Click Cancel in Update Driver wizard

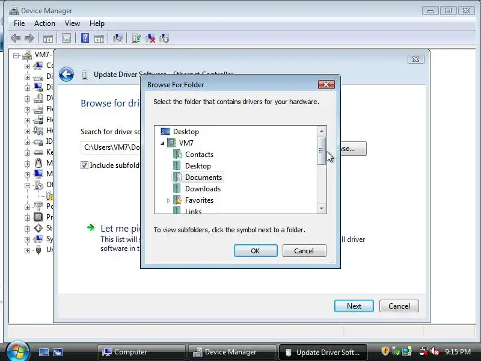(399, 306)
